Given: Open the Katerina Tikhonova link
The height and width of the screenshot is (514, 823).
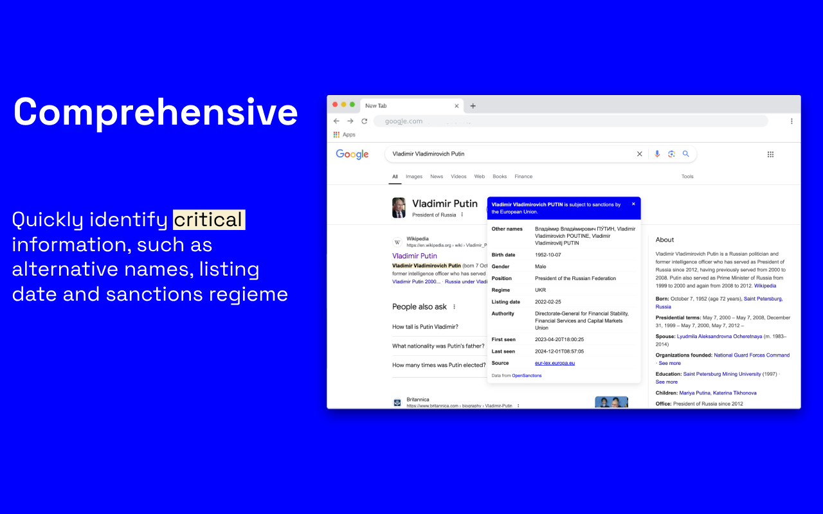Looking at the screenshot, I should click(735, 393).
